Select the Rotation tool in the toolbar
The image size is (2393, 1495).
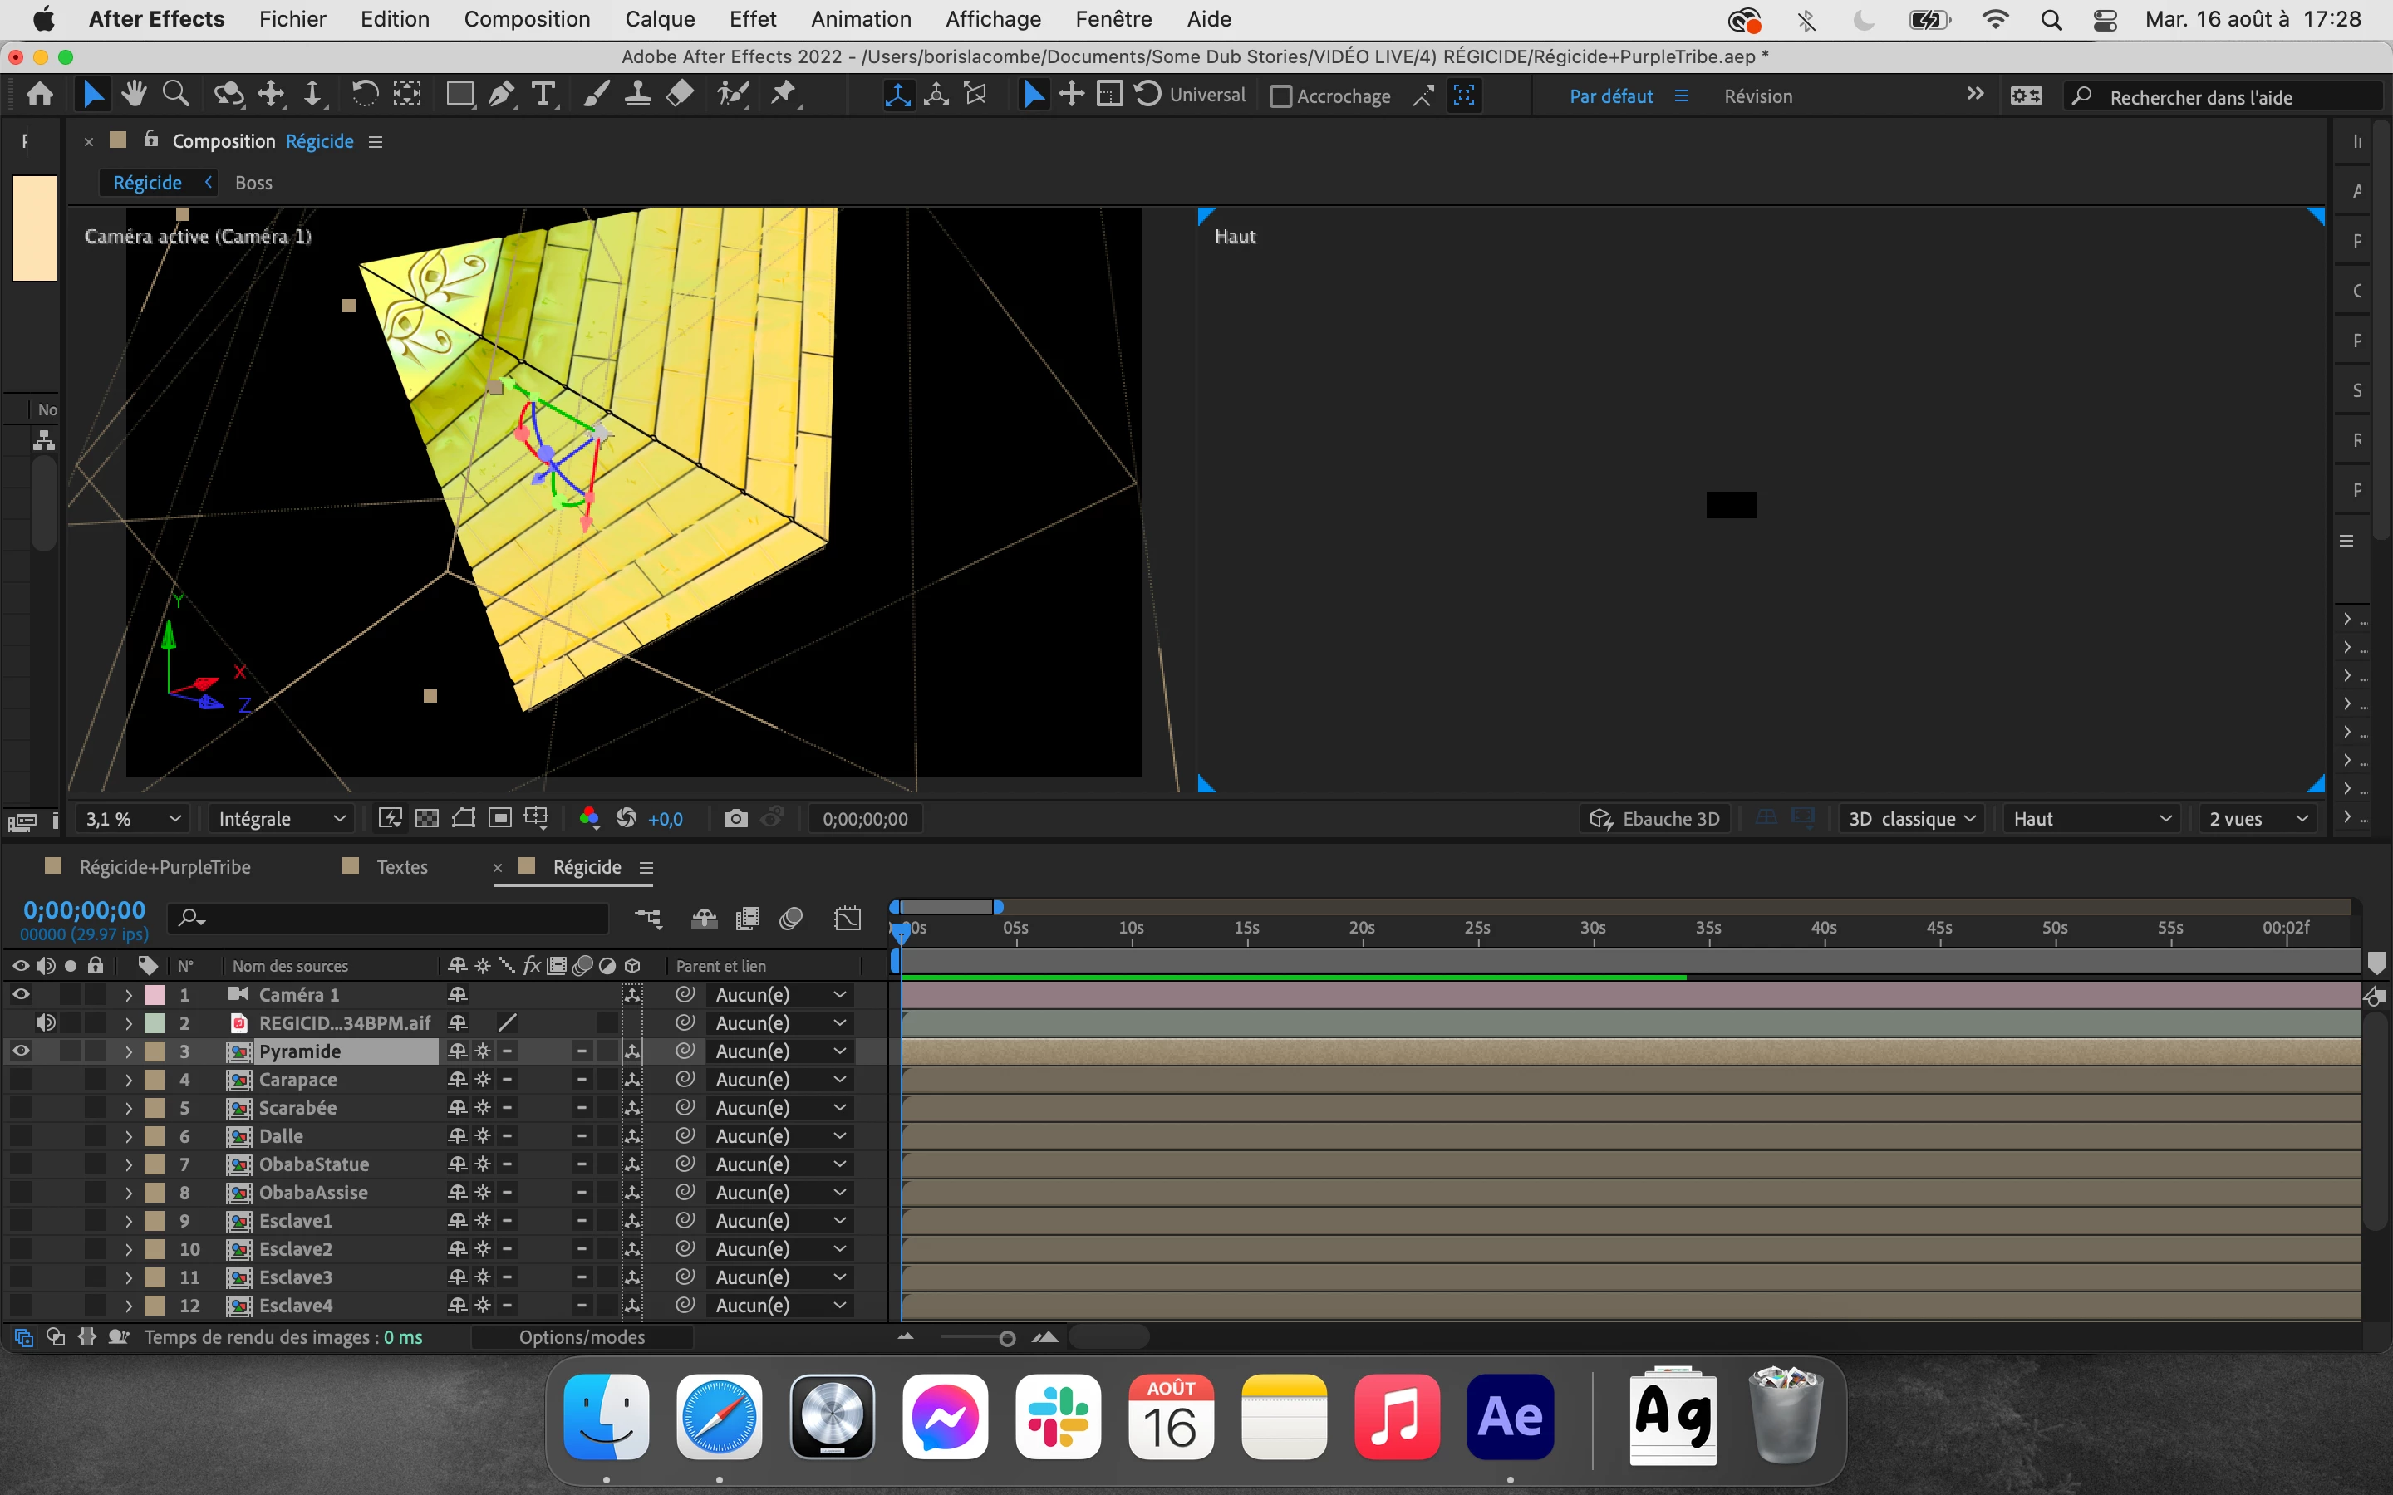364,95
